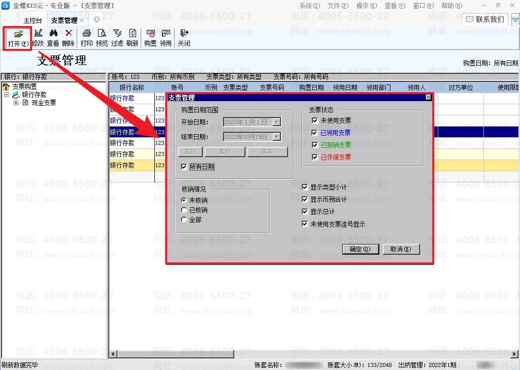Viewport: 520px width, 370px height.
Task: Click the 过滤 filter icon
Action: (x=117, y=33)
